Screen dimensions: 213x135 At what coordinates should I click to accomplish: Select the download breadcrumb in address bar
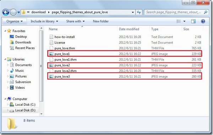click(x=38, y=12)
